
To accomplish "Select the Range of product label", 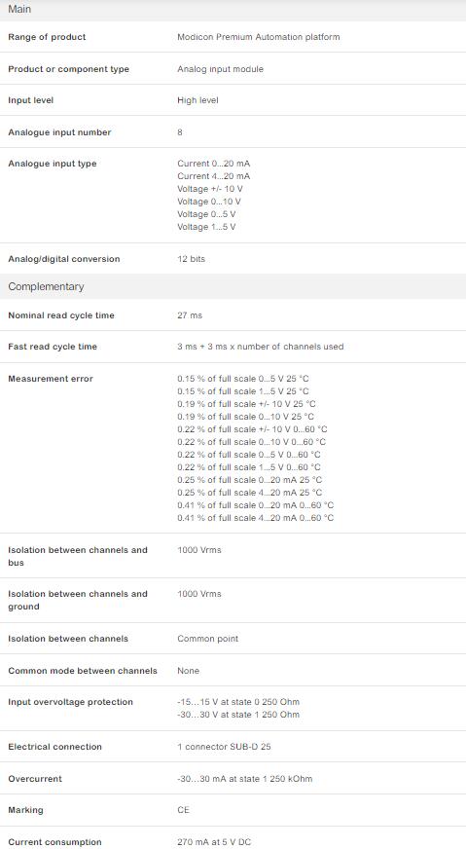I will [x=47, y=37].
